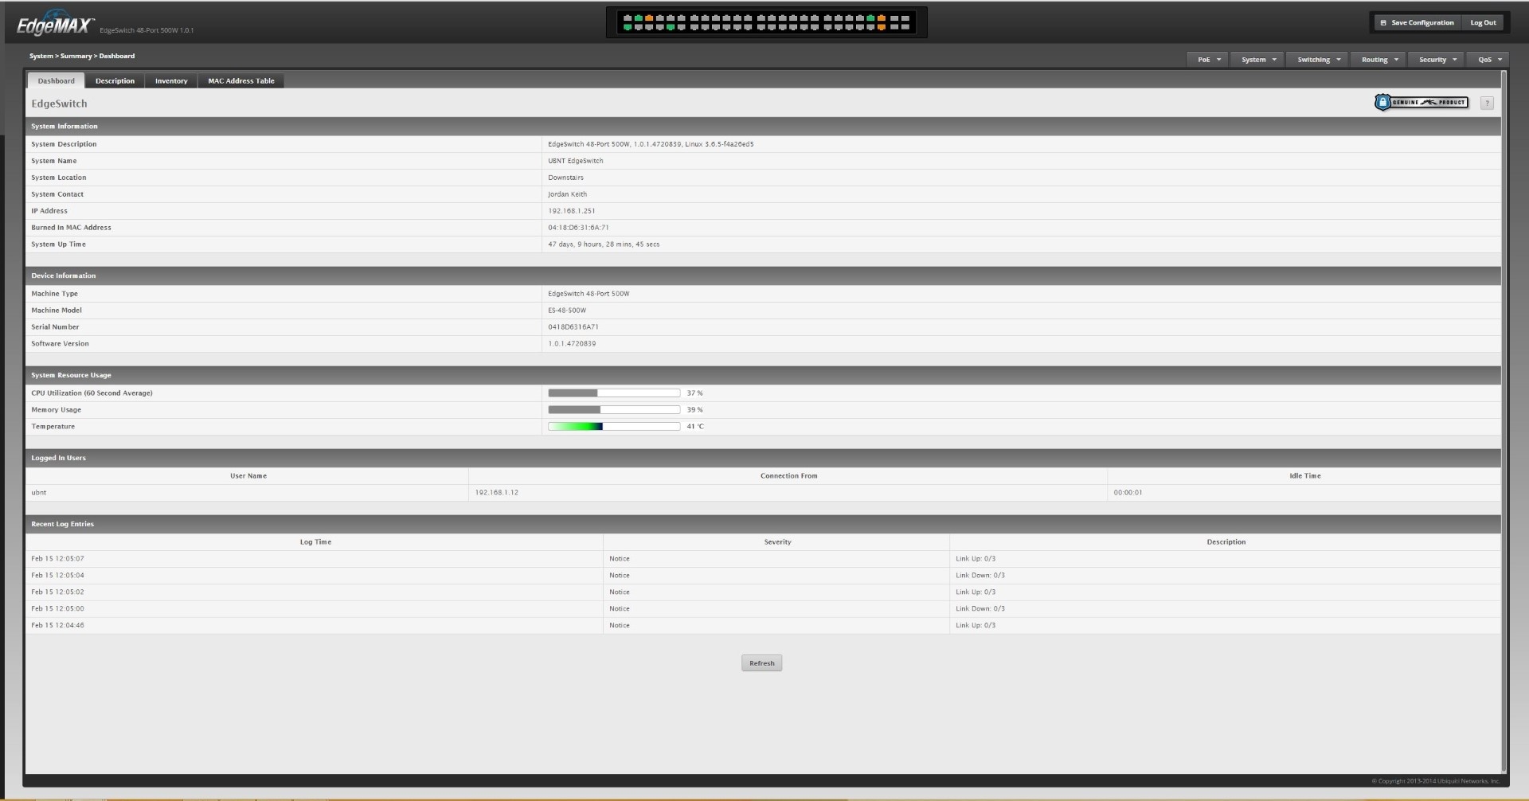Select the Dashboard tab
Viewport: 1529px width, 801px height.
[x=57, y=80]
